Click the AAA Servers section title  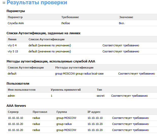point(16,106)
